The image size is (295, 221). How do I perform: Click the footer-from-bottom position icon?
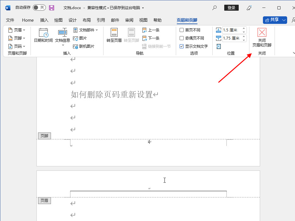[219, 38]
